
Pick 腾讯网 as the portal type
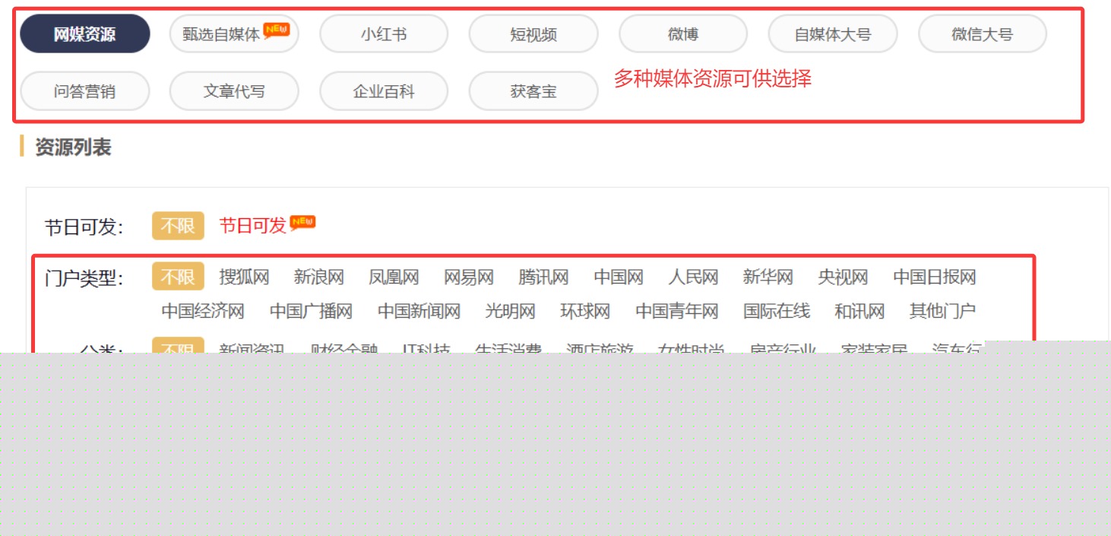[543, 277]
